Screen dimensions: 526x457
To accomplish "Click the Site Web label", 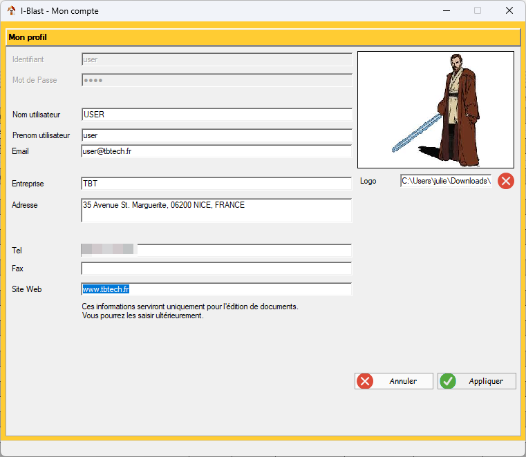I will (x=26, y=289).
